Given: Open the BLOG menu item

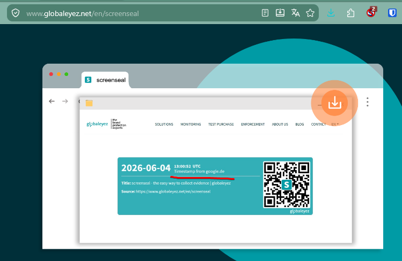Looking at the screenshot, I should pyautogui.click(x=299, y=125).
